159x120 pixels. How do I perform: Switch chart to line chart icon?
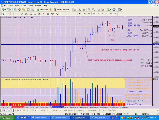click(84, 9)
